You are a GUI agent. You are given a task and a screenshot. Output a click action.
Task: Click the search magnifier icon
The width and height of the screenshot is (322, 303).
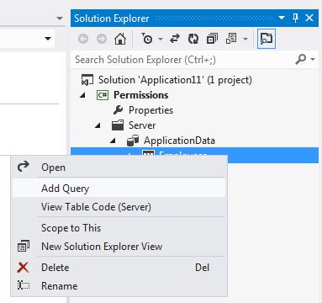coord(300,60)
